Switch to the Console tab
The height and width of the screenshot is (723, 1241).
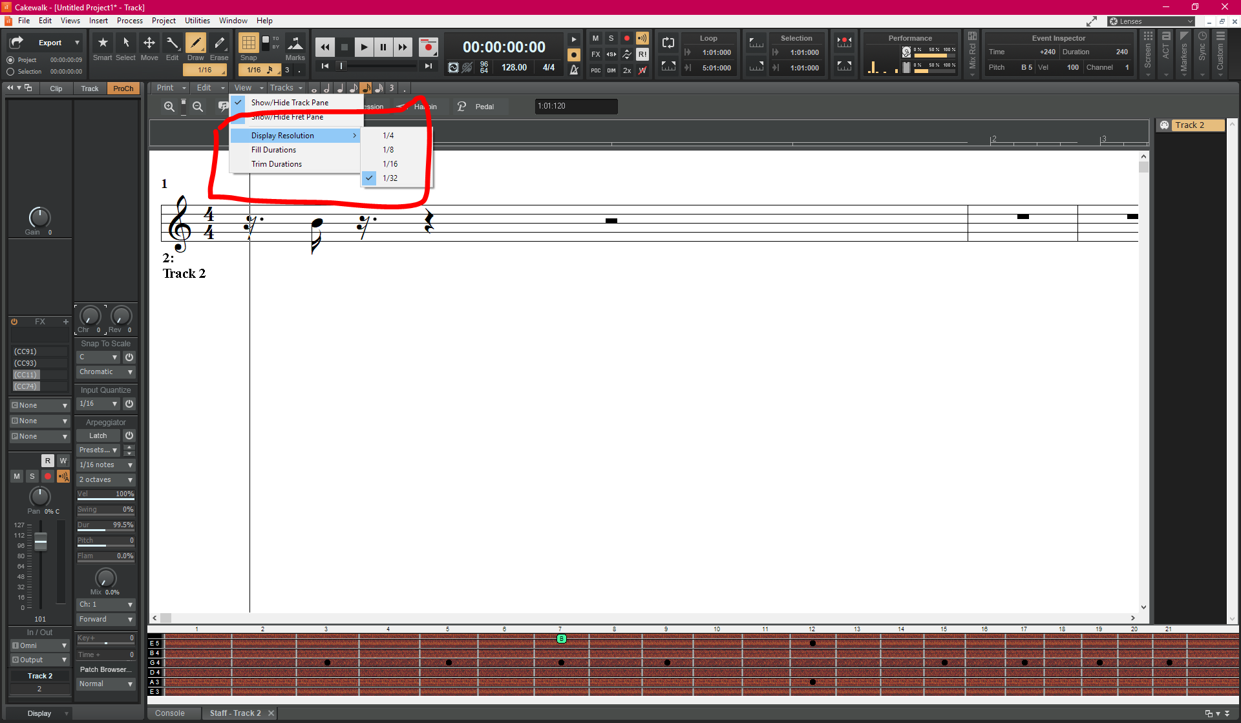(169, 713)
